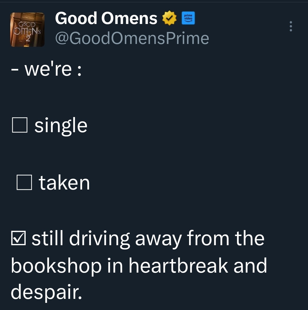Click the word still after the checkbox
The width and height of the screenshot is (308, 310).
tap(47, 238)
